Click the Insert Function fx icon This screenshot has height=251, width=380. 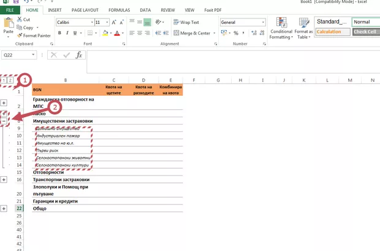tap(78, 55)
